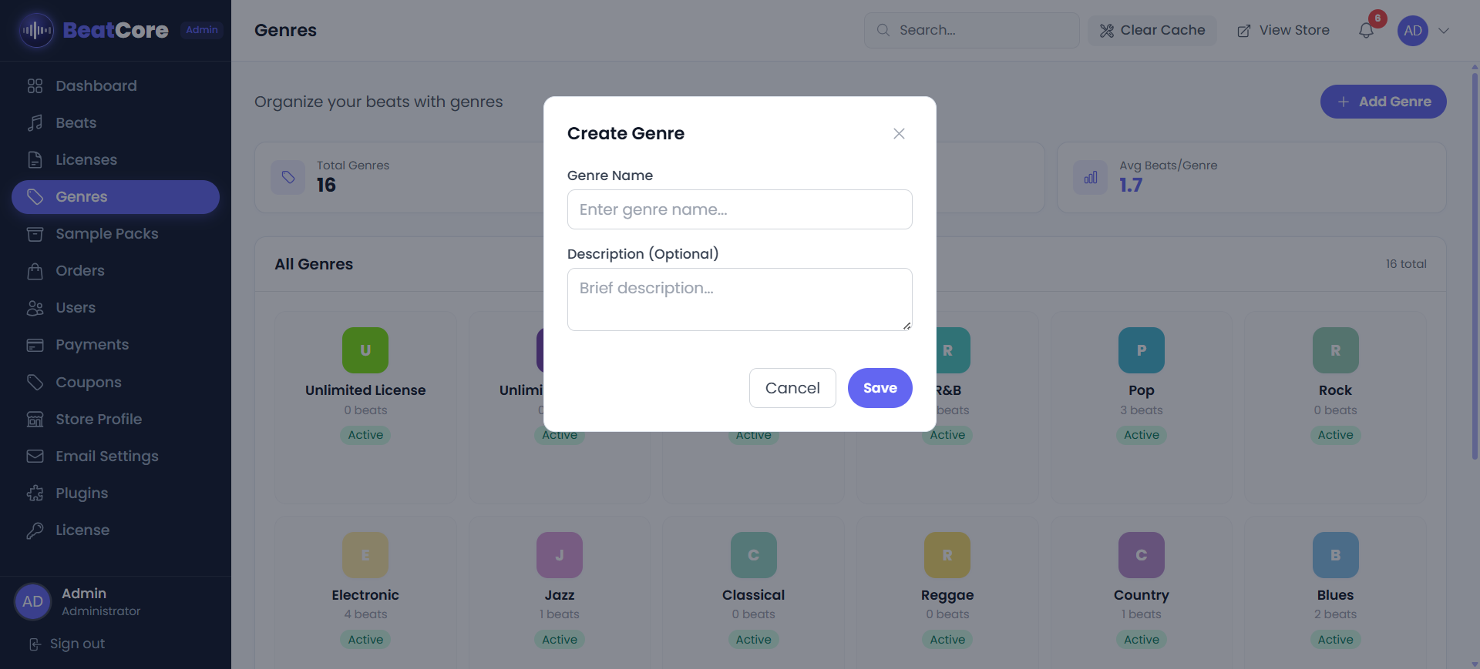Viewport: 1480px width, 669px height.
Task: Open the Coupons tag icon
Action: pyautogui.click(x=35, y=381)
